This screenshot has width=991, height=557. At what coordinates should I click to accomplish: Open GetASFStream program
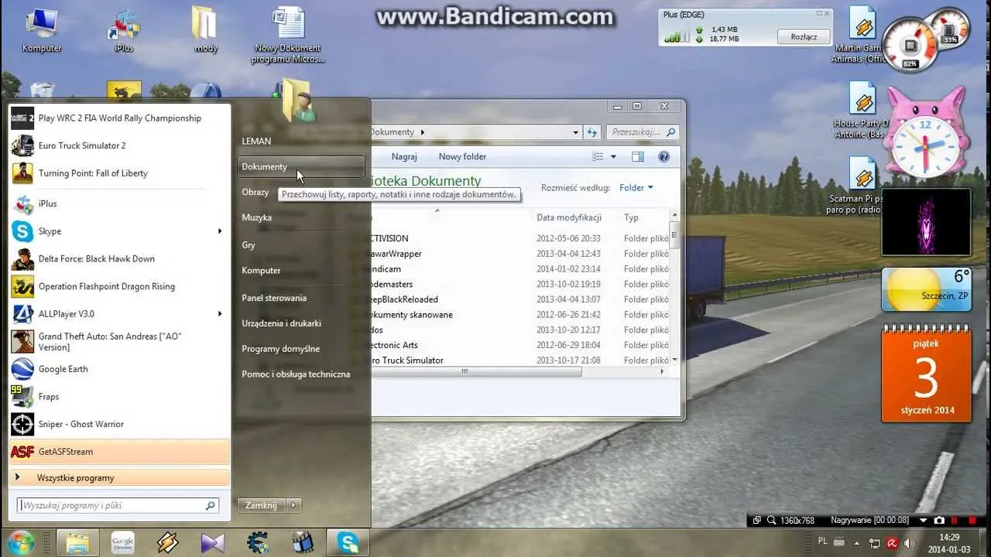(x=120, y=452)
